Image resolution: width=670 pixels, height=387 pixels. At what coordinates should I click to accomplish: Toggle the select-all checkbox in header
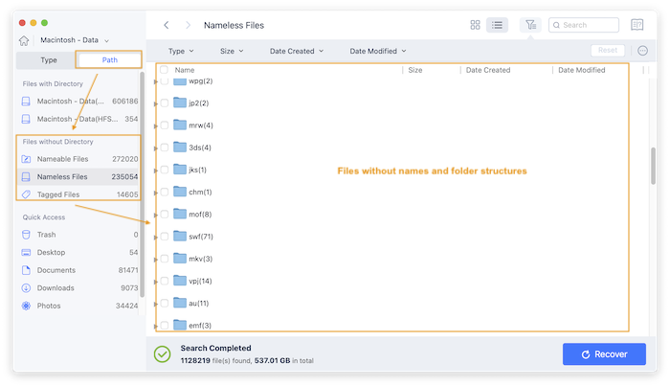coord(165,70)
